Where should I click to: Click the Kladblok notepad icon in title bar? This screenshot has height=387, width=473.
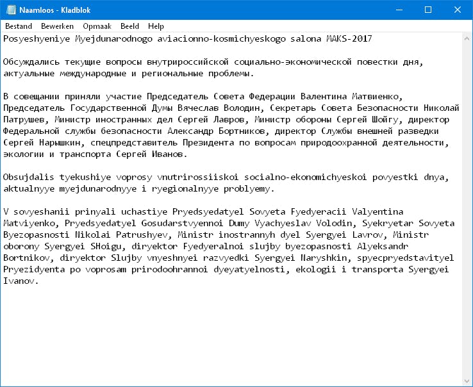pos(11,10)
